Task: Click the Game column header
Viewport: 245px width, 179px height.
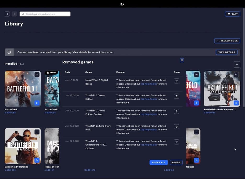Action: click(89, 72)
